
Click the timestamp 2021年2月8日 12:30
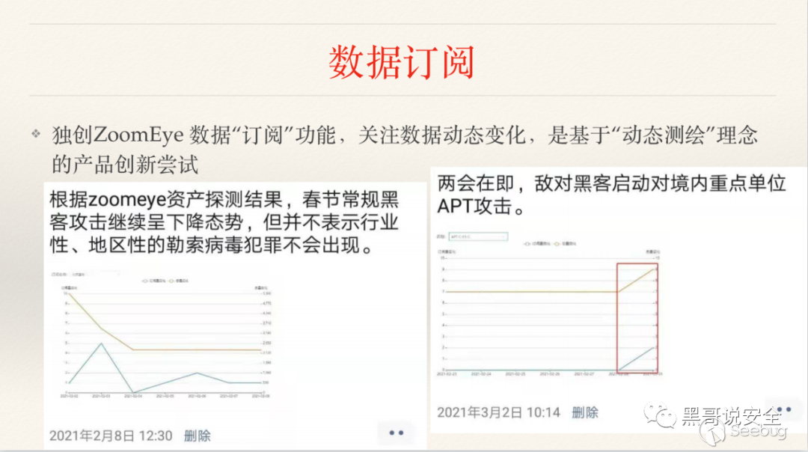(110, 436)
